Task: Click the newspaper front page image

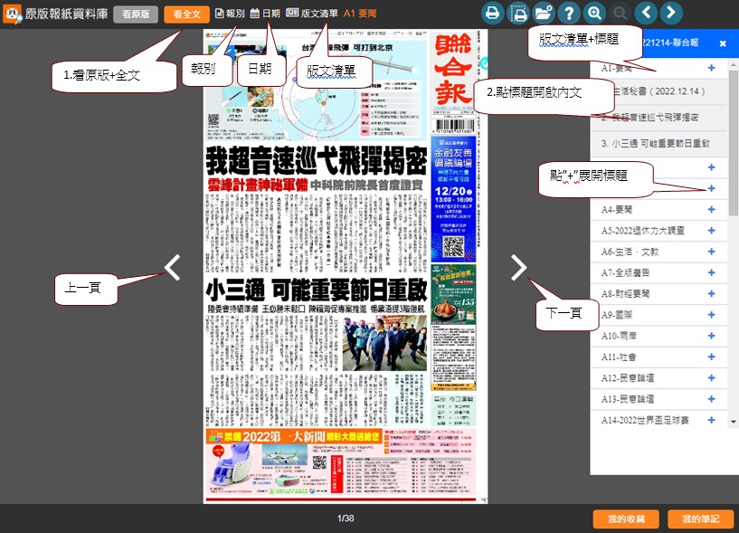Action: click(x=346, y=266)
